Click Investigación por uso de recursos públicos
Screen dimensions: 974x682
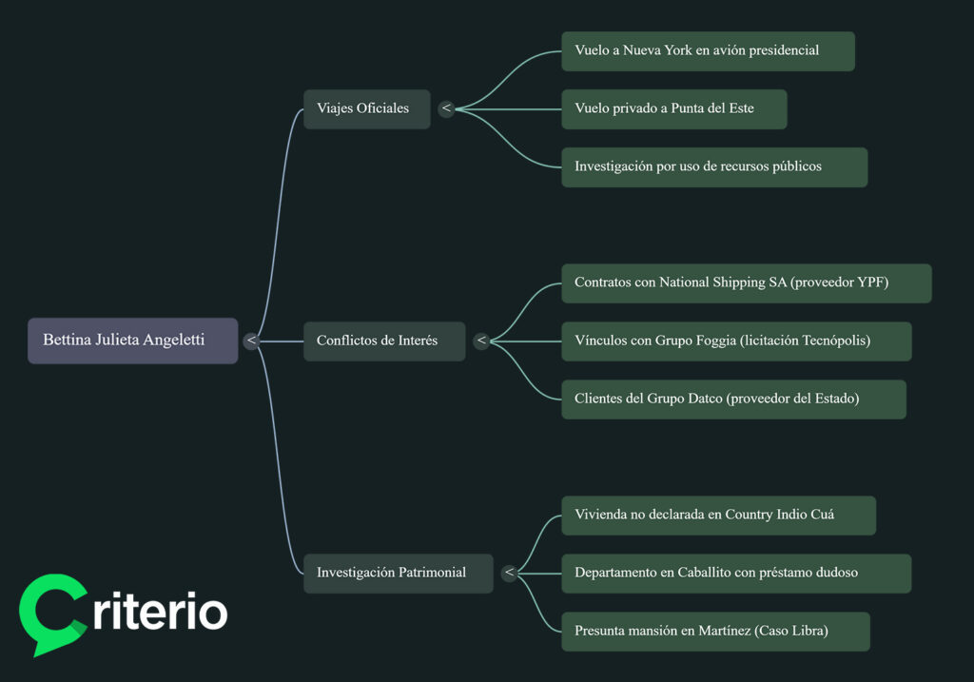(714, 166)
